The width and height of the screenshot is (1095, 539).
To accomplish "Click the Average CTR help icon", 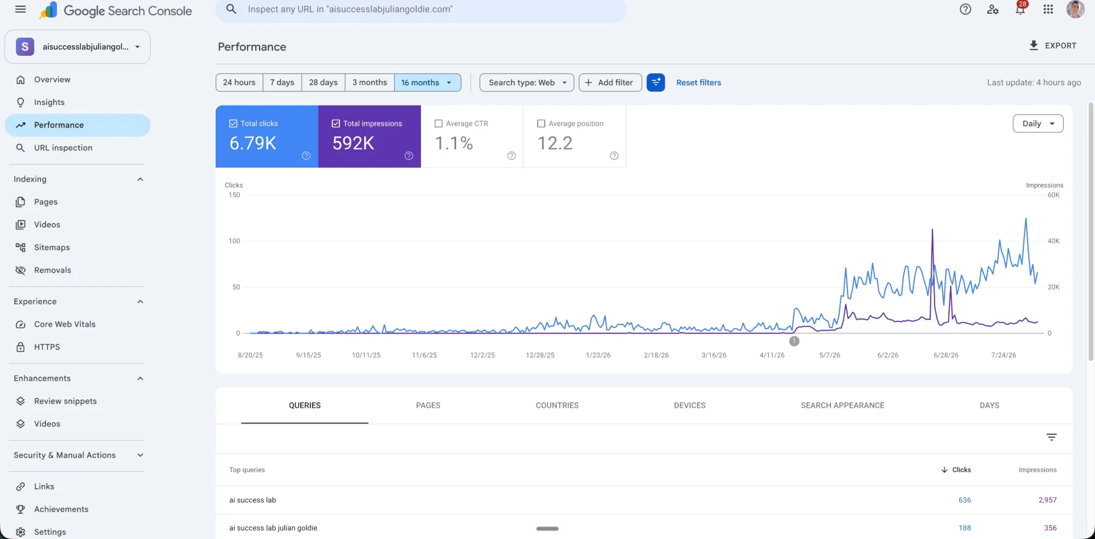I will point(511,156).
